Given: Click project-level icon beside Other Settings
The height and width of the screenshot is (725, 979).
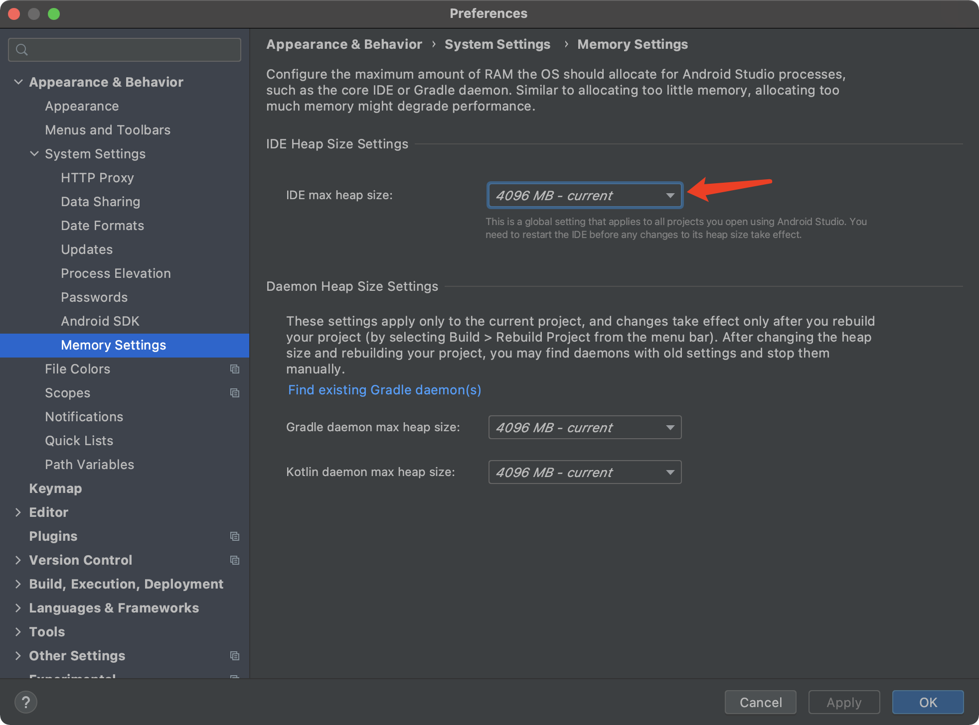Looking at the screenshot, I should (x=235, y=656).
